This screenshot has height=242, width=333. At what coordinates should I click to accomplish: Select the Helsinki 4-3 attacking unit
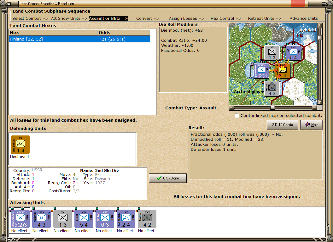point(41,219)
